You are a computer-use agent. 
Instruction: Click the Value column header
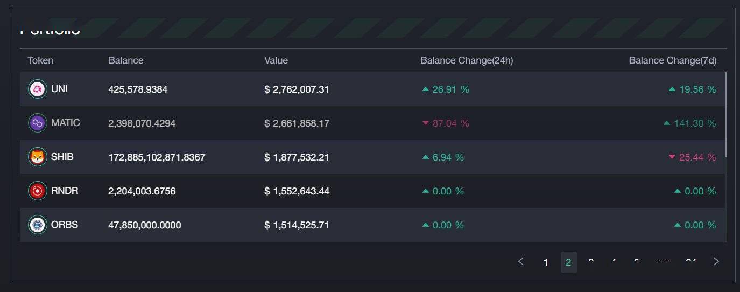[x=276, y=60]
